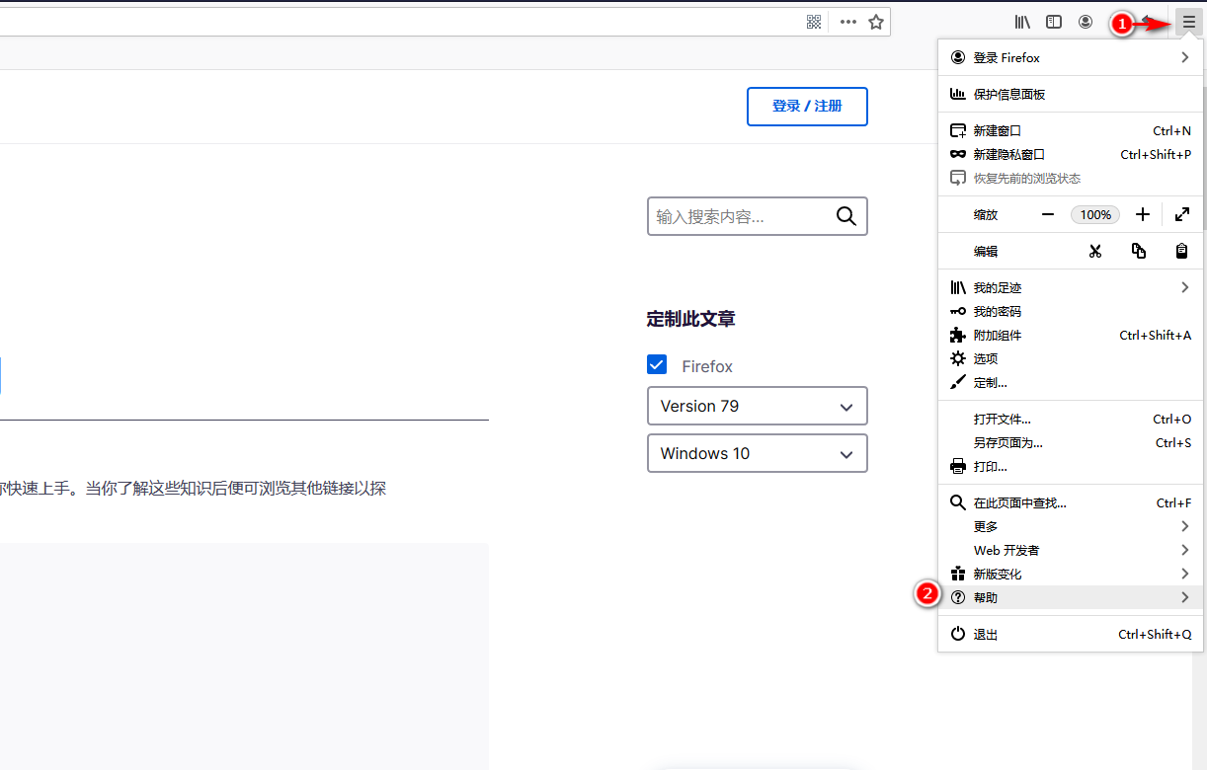Zoom in with the plus button
Image resolution: width=1207 pixels, height=770 pixels.
[1143, 214]
